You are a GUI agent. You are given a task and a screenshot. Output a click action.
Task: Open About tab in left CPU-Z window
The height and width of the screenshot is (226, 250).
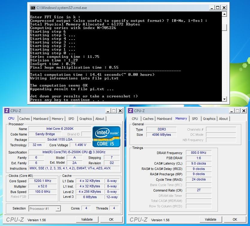100,119
